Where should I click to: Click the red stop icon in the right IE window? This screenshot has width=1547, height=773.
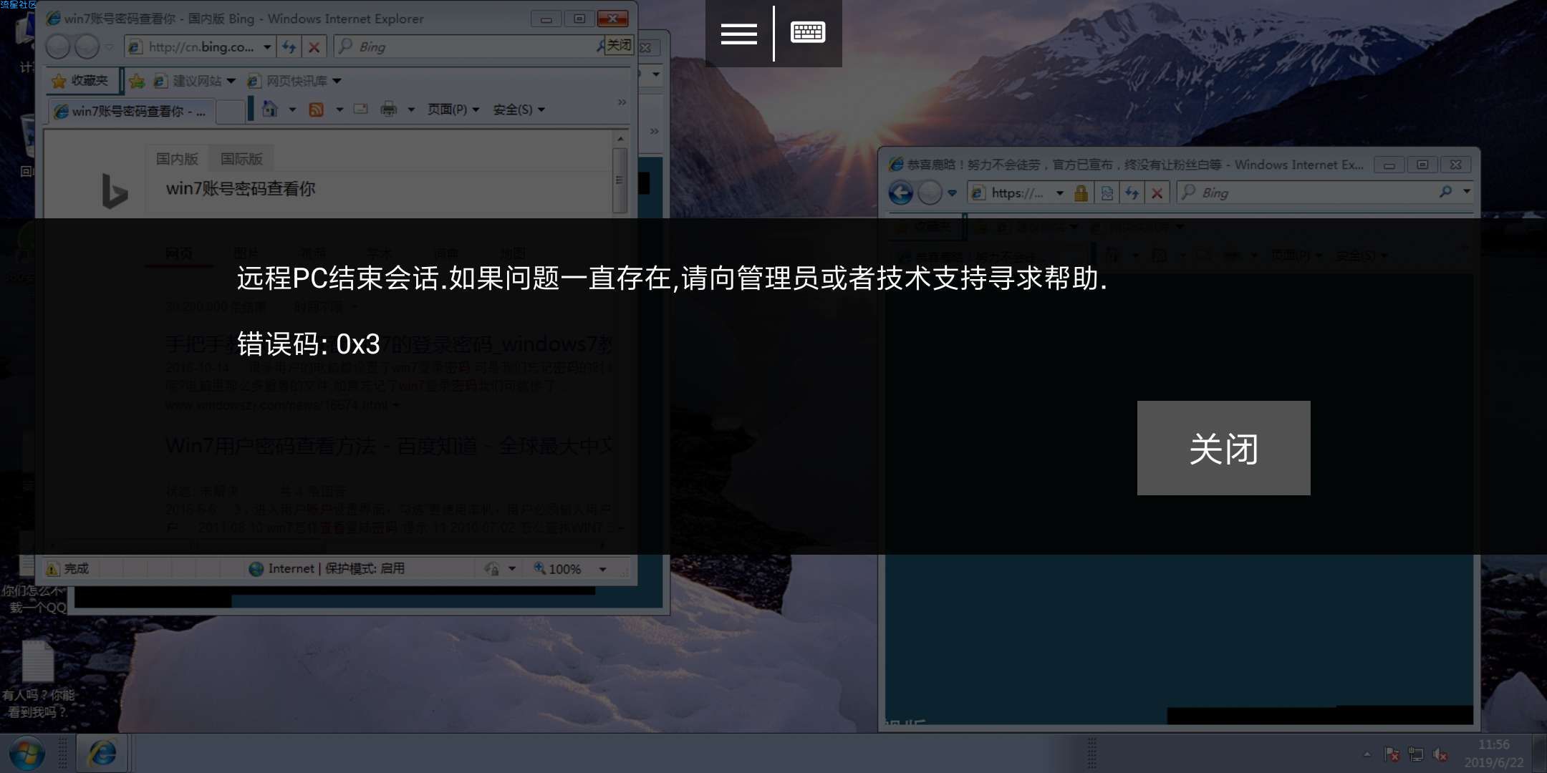pyautogui.click(x=1157, y=193)
